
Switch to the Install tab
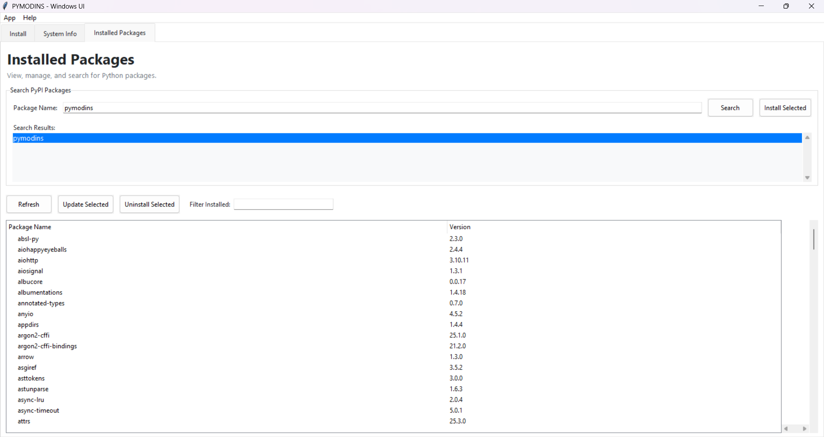(x=17, y=33)
